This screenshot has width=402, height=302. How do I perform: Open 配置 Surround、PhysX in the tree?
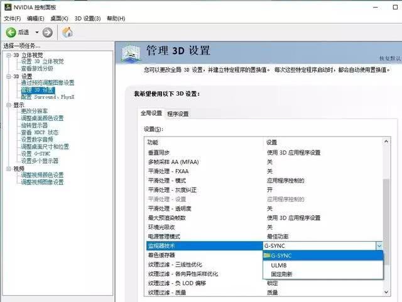coord(48,97)
